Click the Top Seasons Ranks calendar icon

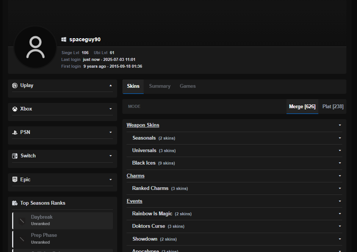pyautogui.click(x=15, y=203)
